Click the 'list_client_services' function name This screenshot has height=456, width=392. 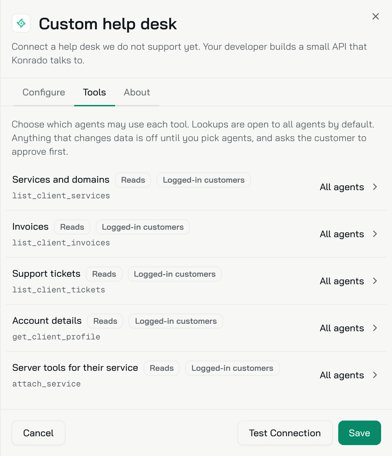coord(61,196)
